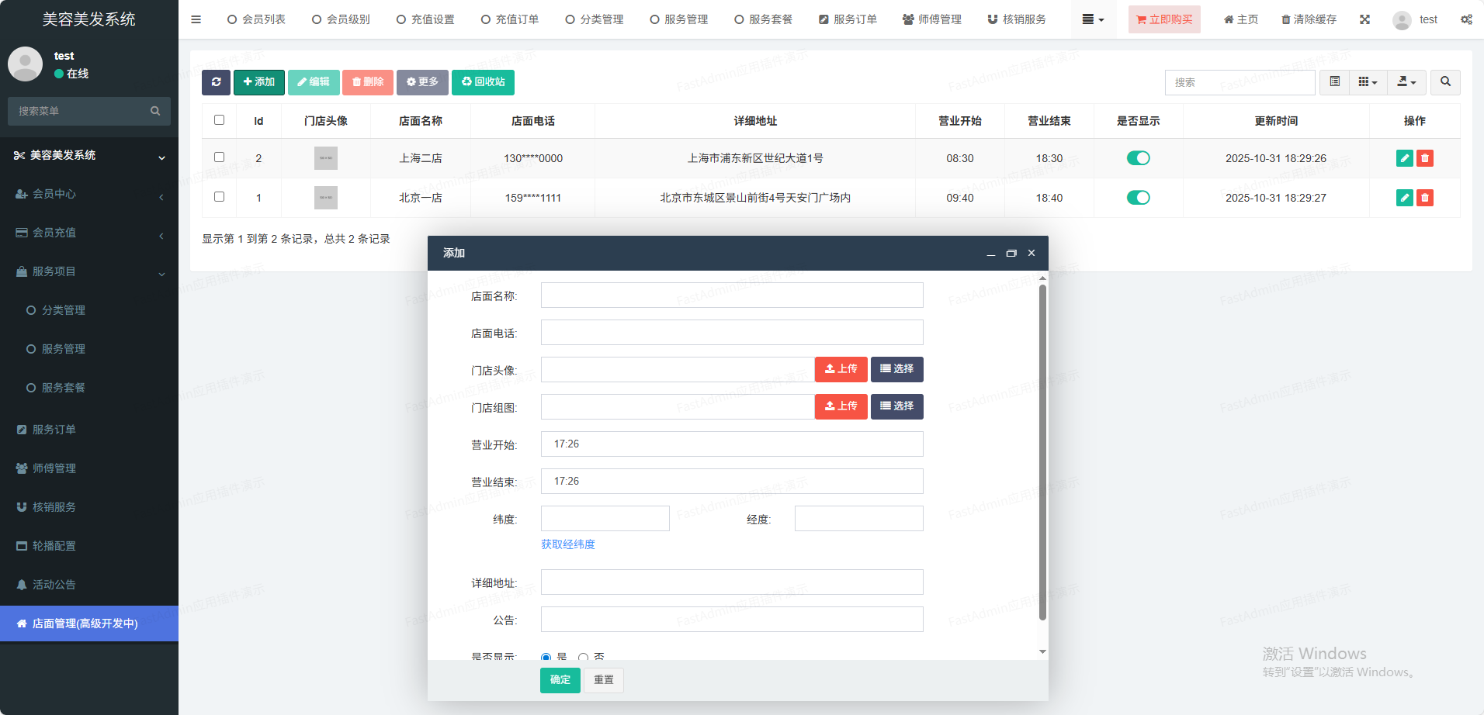The image size is (1484, 715).
Task: Select 轮播配置 in the sidebar menu
Action: coord(54,546)
